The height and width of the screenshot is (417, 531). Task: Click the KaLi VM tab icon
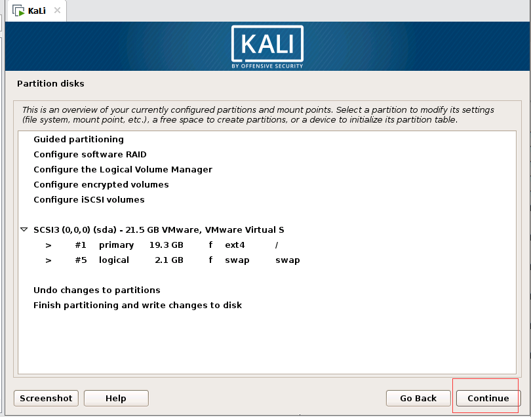coord(18,10)
